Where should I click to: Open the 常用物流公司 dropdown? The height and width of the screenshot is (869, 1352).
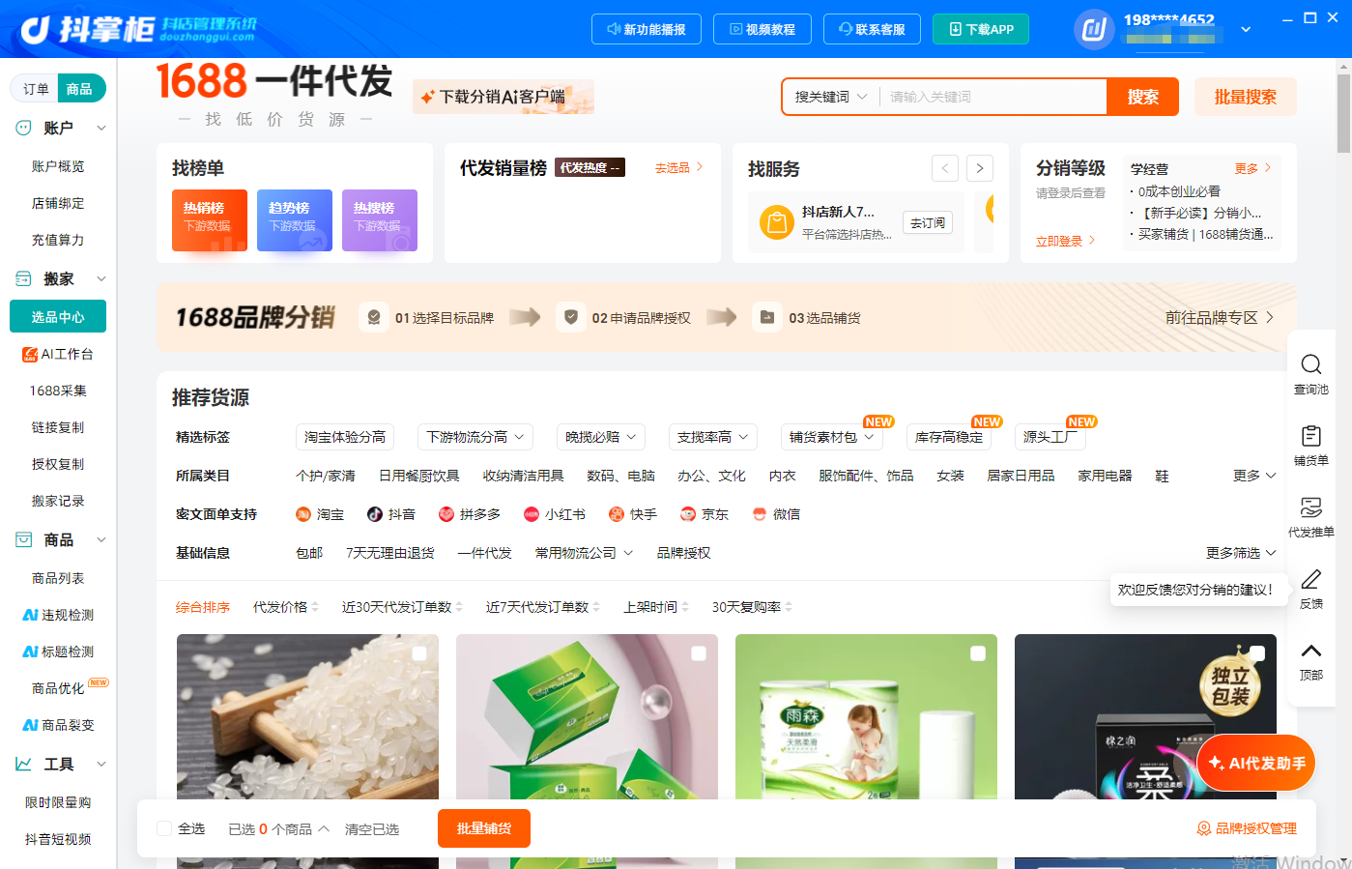click(x=585, y=553)
